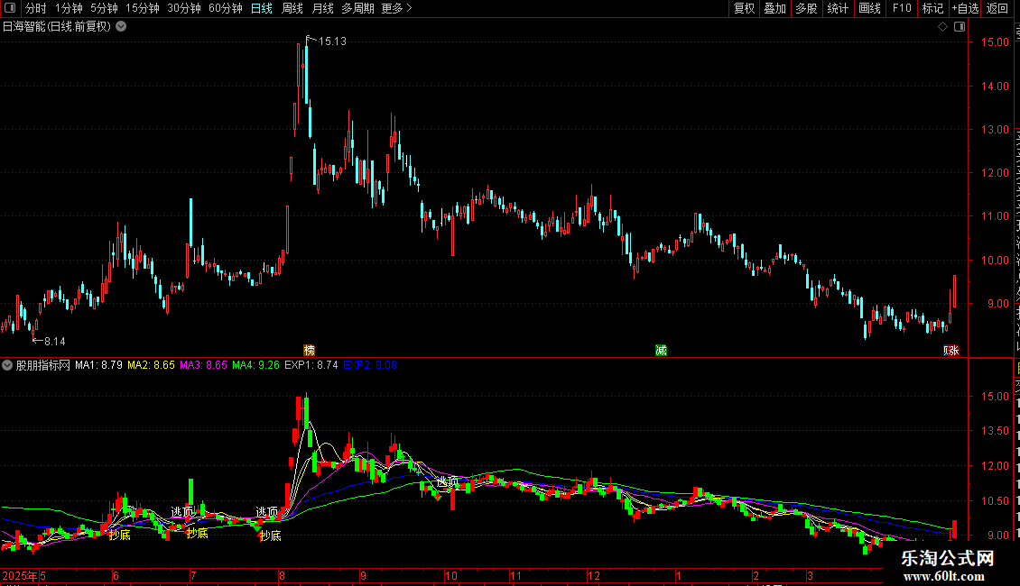
Task: Open the 多股 multi-stock view
Action: pyautogui.click(x=807, y=8)
